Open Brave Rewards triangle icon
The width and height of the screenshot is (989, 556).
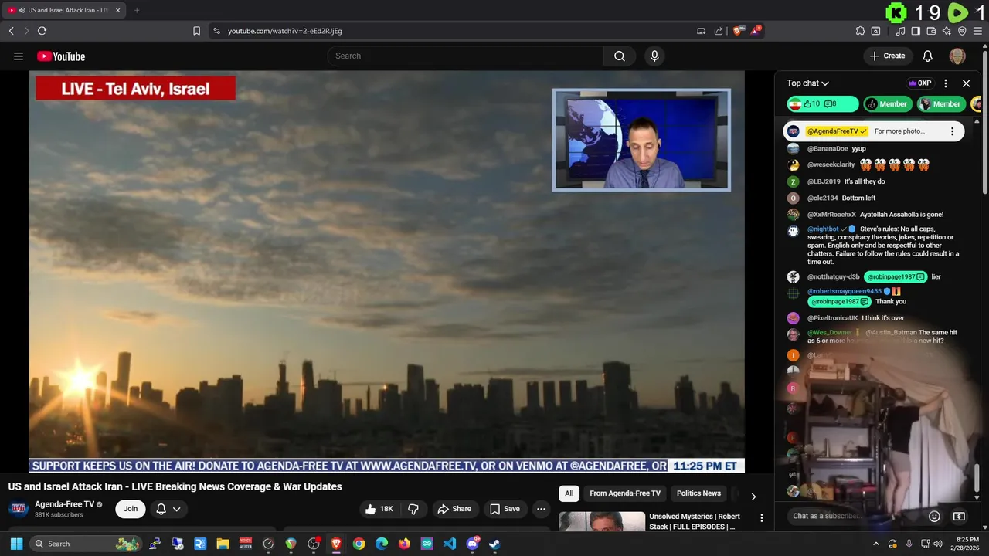(756, 31)
